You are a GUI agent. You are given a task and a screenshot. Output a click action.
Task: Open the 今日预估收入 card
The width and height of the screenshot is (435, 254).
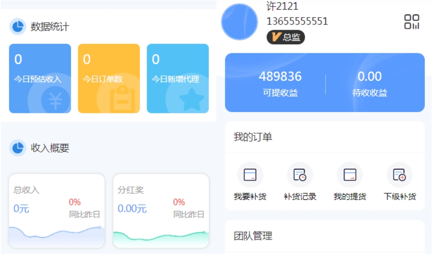(40, 78)
